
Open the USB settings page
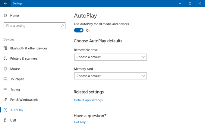tap(13, 120)
